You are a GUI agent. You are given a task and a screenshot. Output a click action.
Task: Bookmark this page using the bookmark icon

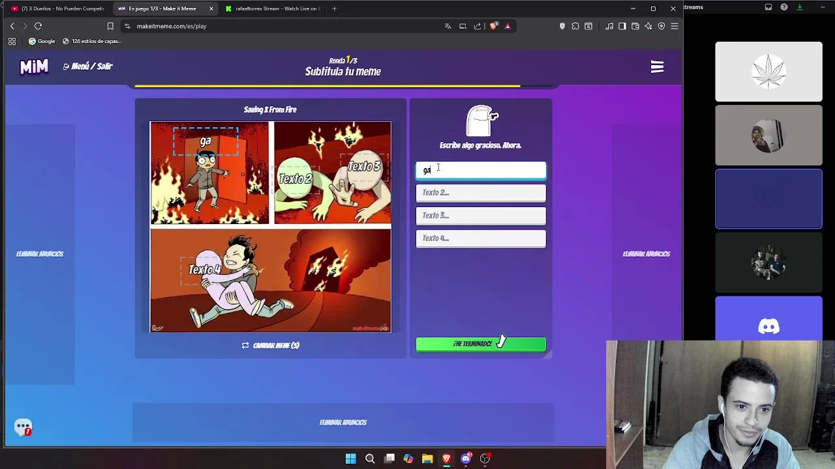point(110,26)
